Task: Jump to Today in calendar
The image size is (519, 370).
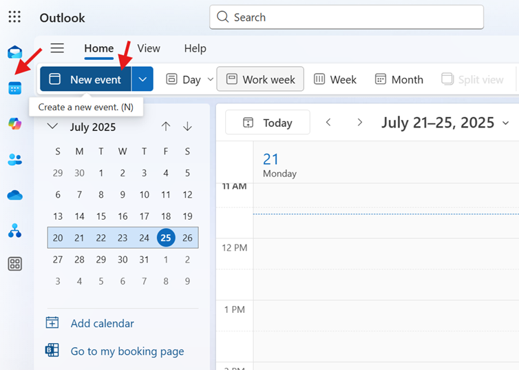Action: click(268, 123)
